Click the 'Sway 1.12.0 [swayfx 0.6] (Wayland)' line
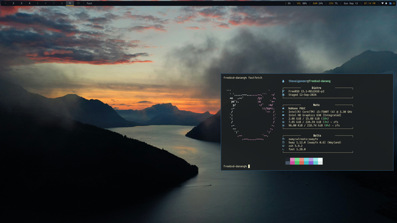397x223 pixels. coord(314,142)
